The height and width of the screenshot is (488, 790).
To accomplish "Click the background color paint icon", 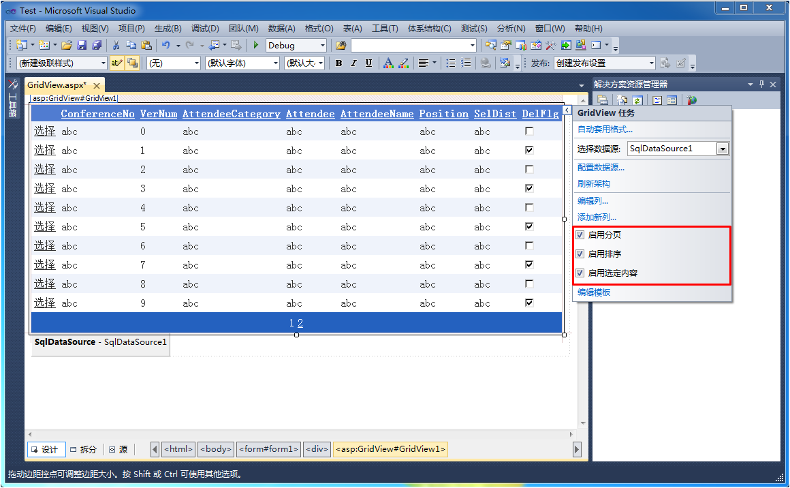I will point(403,63).
